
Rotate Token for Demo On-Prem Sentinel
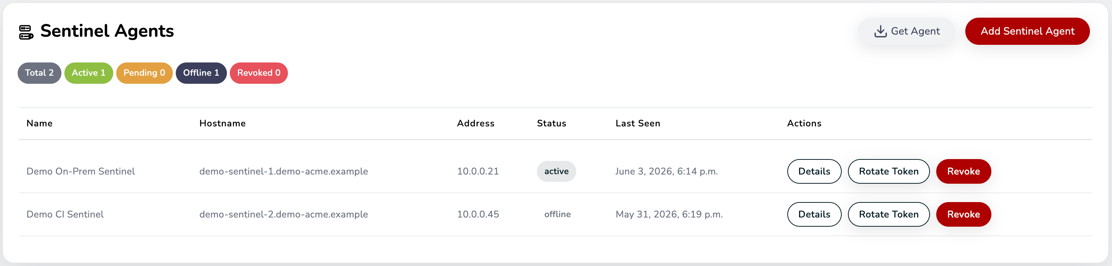(x=888, y=171)
